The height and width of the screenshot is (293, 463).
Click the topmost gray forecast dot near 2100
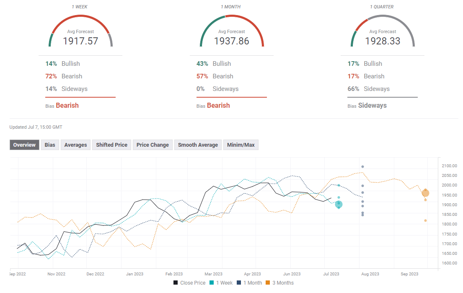pyautogui.click(x=362, y=167)
